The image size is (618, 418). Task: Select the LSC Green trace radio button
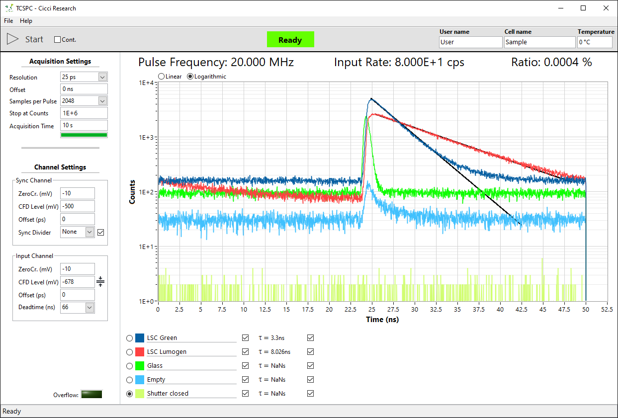130,338
